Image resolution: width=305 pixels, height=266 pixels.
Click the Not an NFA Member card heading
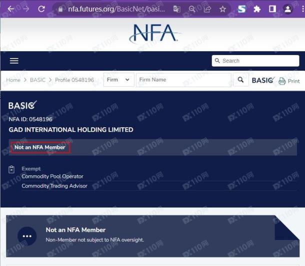point(75,230)
